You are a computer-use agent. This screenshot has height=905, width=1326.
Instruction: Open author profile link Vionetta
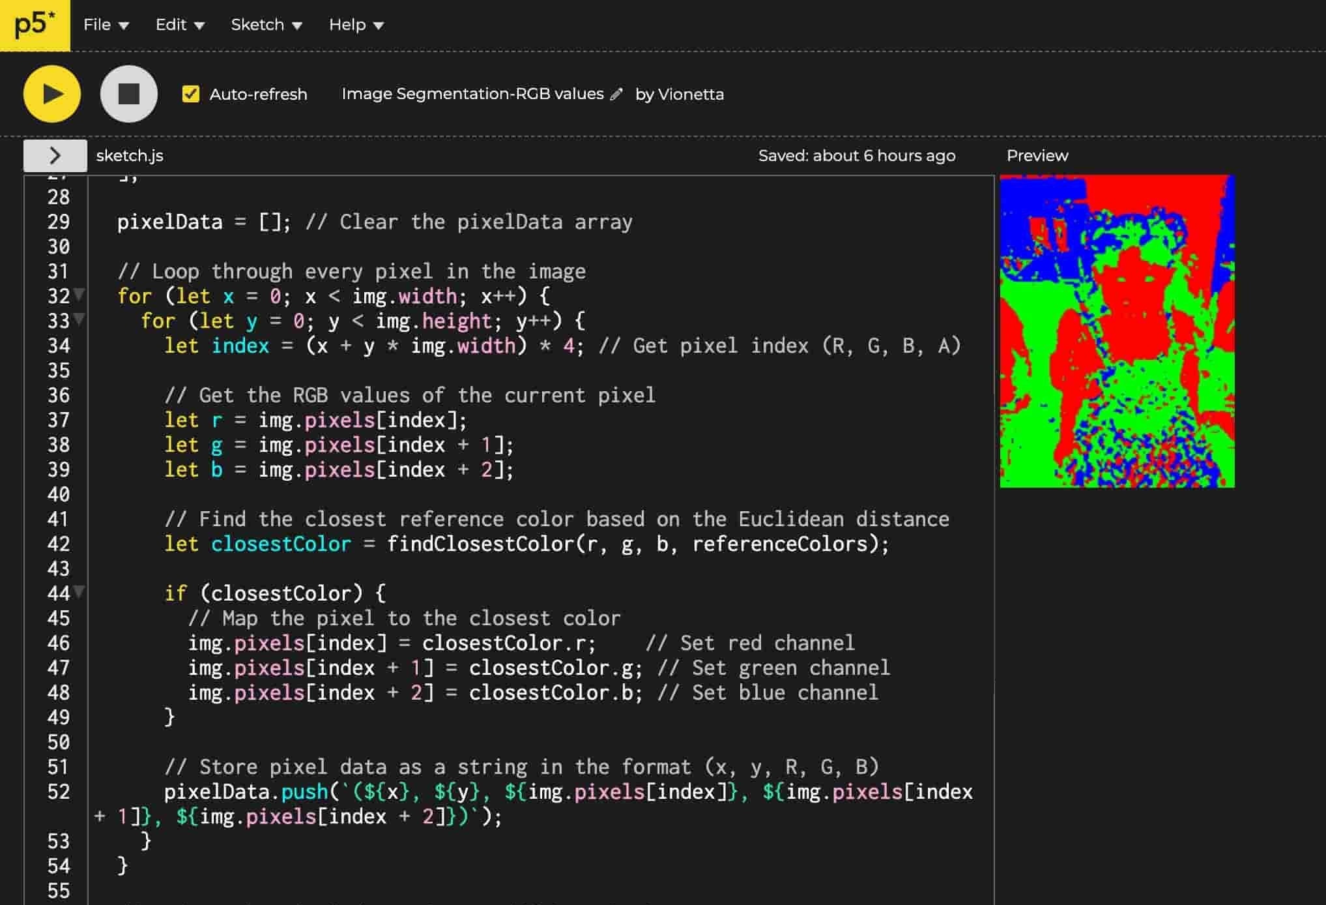(x=691, y=94)
